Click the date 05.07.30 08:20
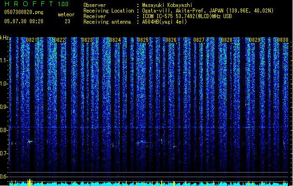 point(24,21)
